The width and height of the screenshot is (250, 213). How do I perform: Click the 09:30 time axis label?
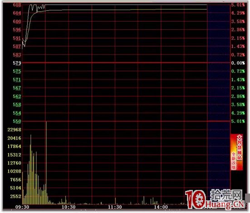pyautogui.click(x=22, y=207)
